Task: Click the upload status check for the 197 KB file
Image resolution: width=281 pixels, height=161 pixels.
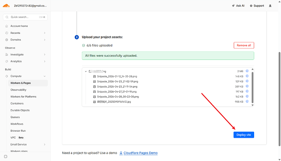Action: [x=247, y=91]
